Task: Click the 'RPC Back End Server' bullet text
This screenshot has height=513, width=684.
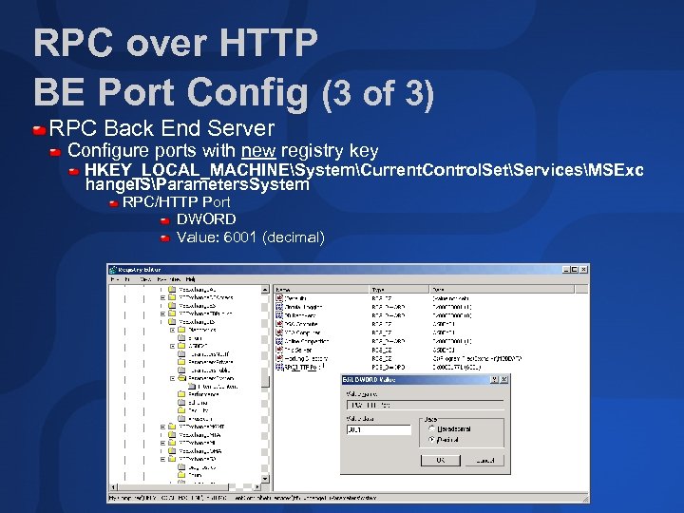Action: 161,128
